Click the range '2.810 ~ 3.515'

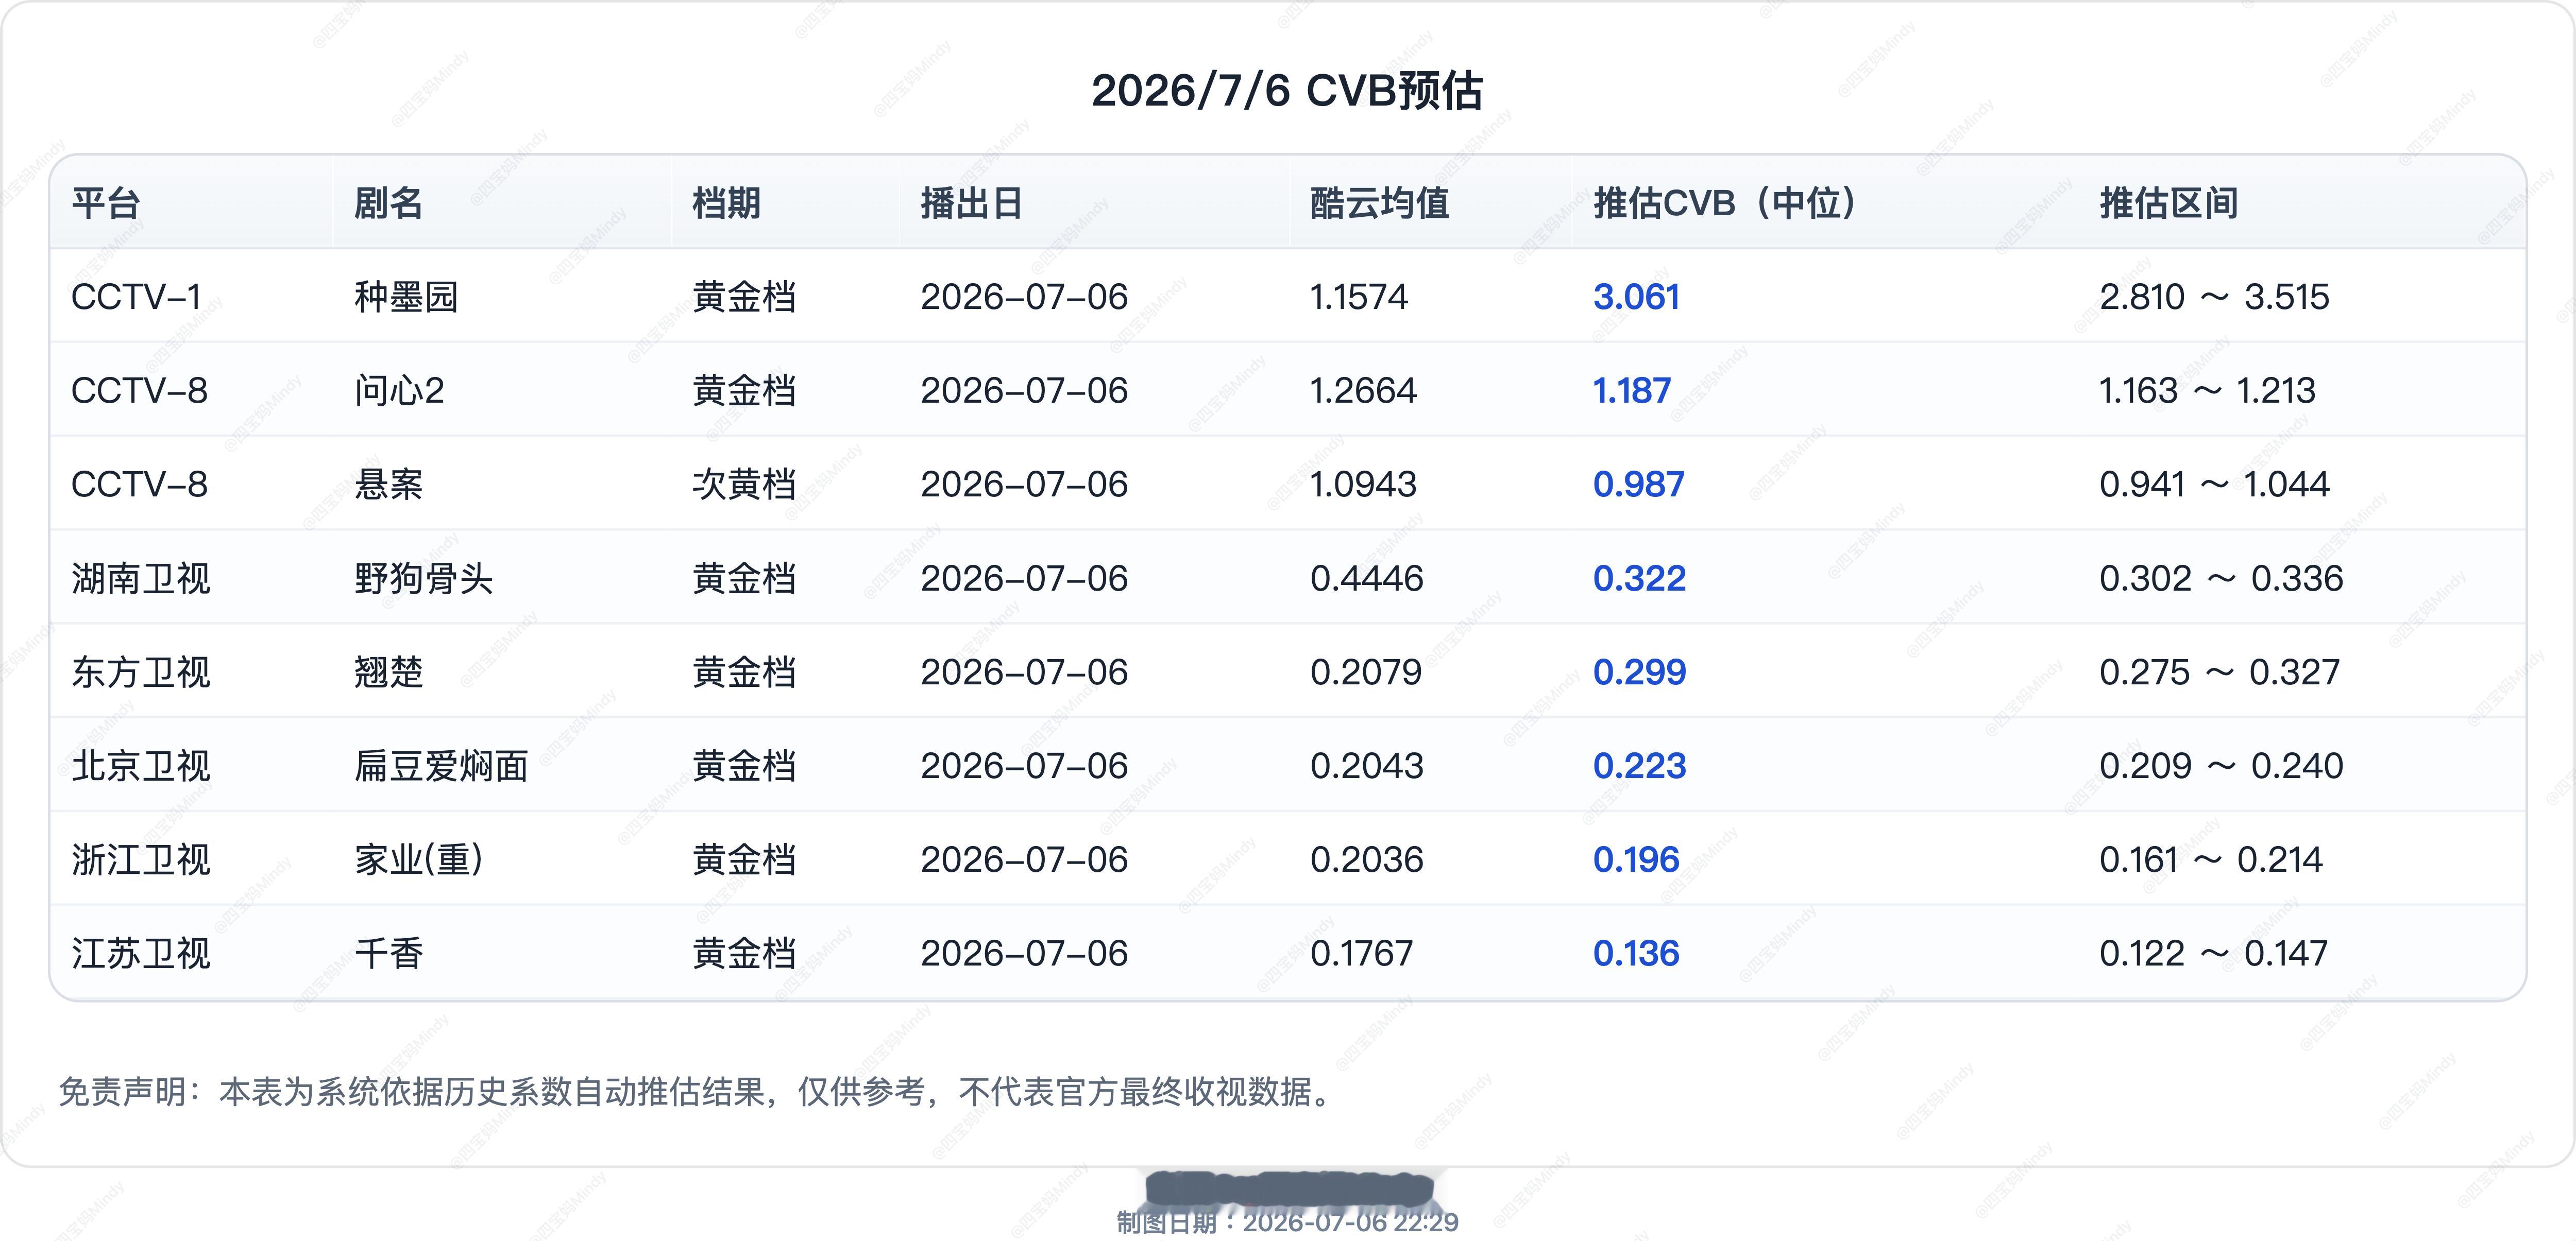[2214, 297]
